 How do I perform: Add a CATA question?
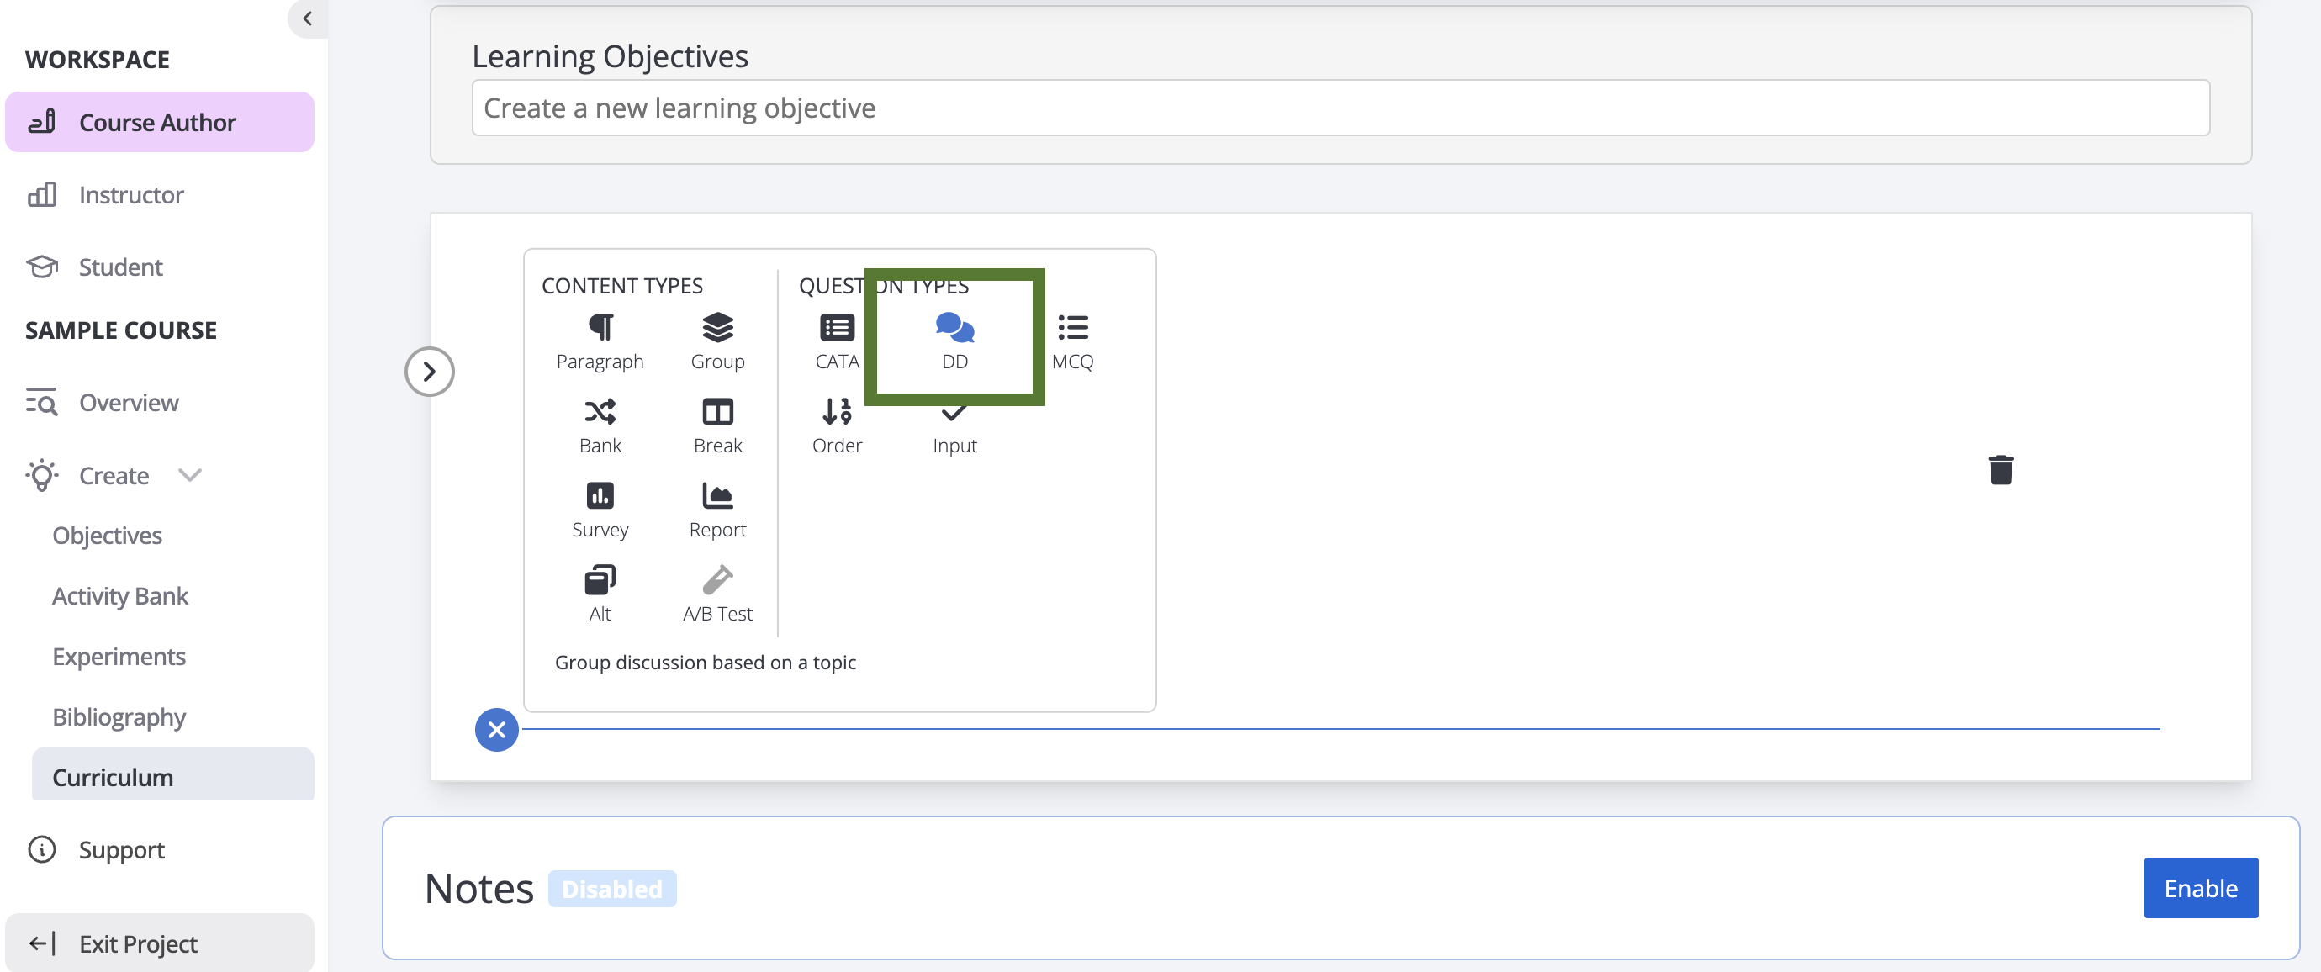tap(836, 341)
